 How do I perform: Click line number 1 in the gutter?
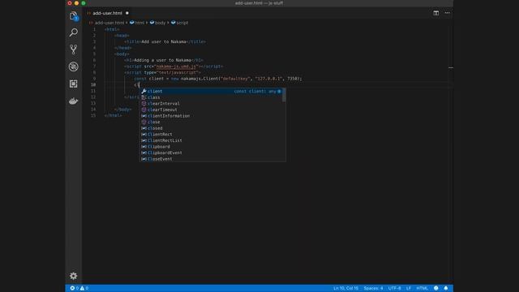coord(94,29)
